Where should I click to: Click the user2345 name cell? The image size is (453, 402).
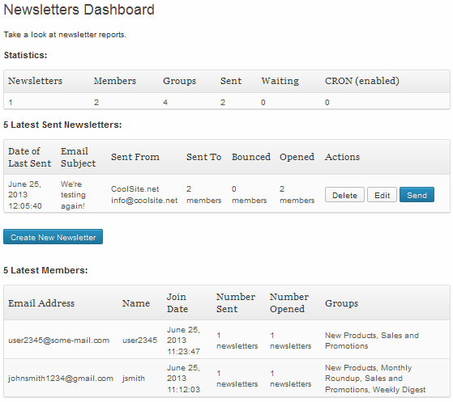[x=140, y=341]
